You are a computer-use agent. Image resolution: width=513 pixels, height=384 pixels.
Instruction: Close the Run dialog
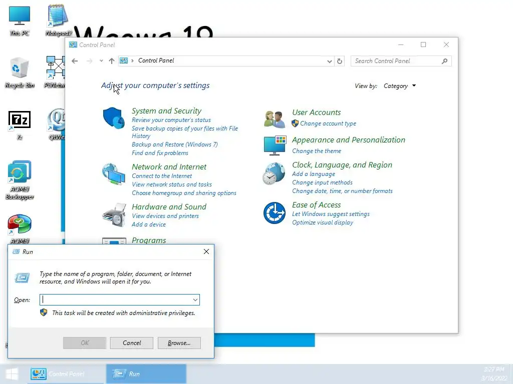(x=206, y=251)
